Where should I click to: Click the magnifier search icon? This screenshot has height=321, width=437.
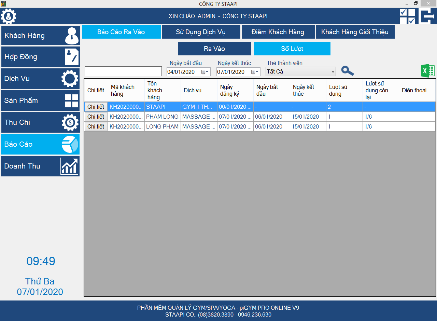(347, 71)
